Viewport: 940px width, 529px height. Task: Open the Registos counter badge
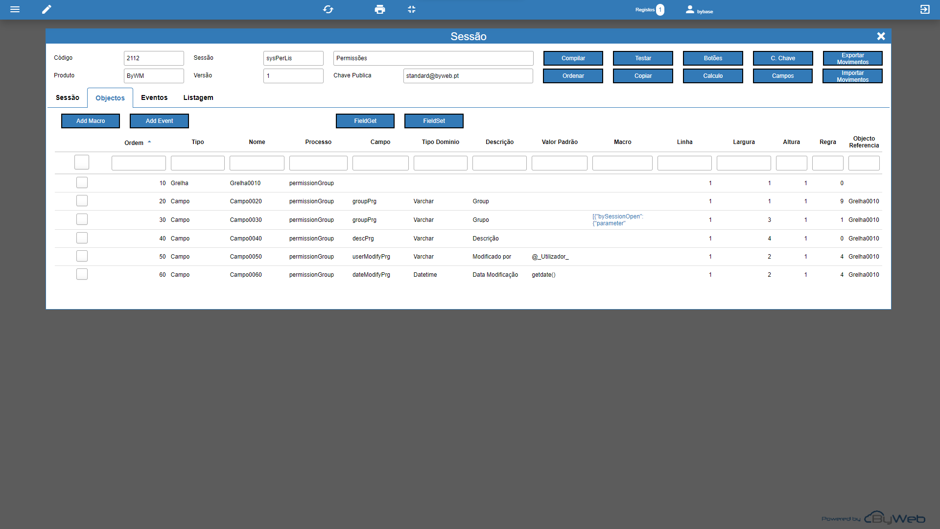coord(660,10)
